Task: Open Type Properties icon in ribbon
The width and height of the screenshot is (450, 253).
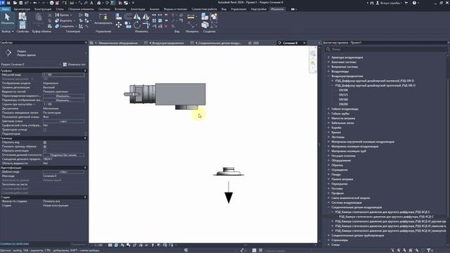Action: (22, 16)
